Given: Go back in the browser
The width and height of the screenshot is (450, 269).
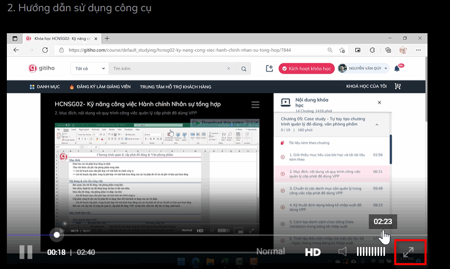Looking at the screenshot, I should [x=16, y=50].
